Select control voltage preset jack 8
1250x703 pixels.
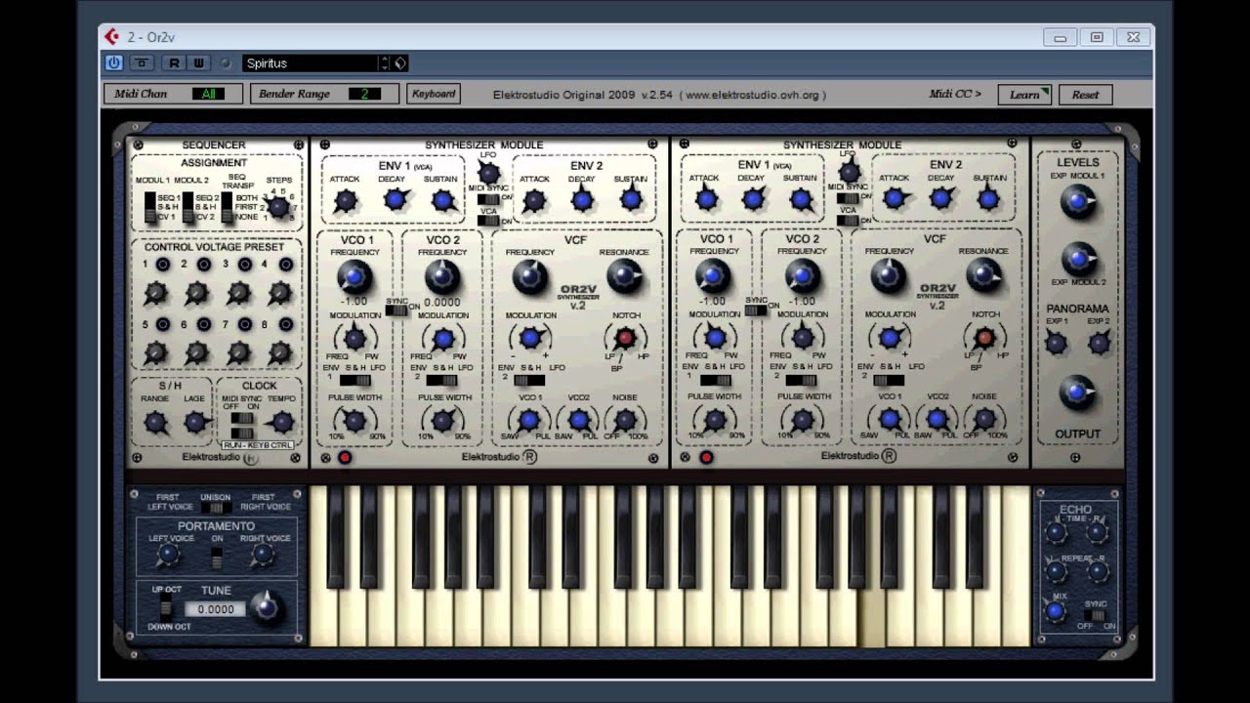286,324
